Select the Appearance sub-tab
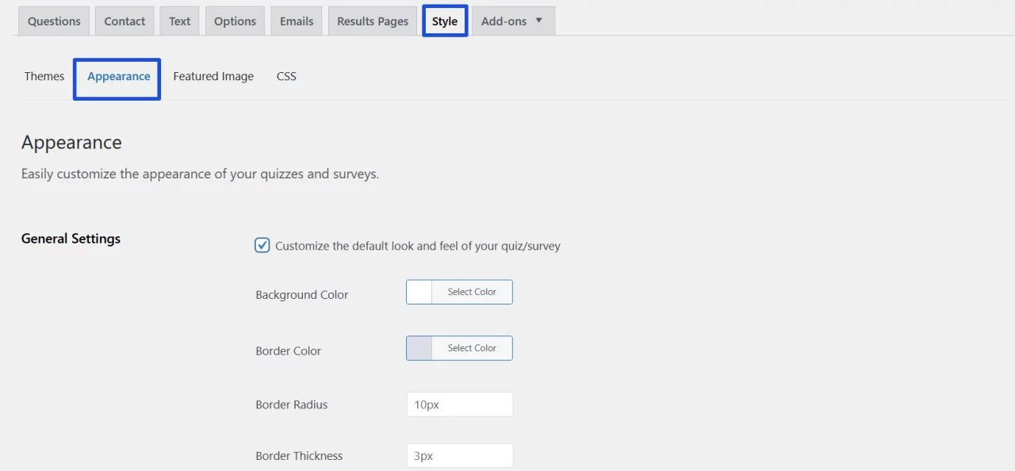The width and height of the screenshot is (1015, 471). click(118, 76)
